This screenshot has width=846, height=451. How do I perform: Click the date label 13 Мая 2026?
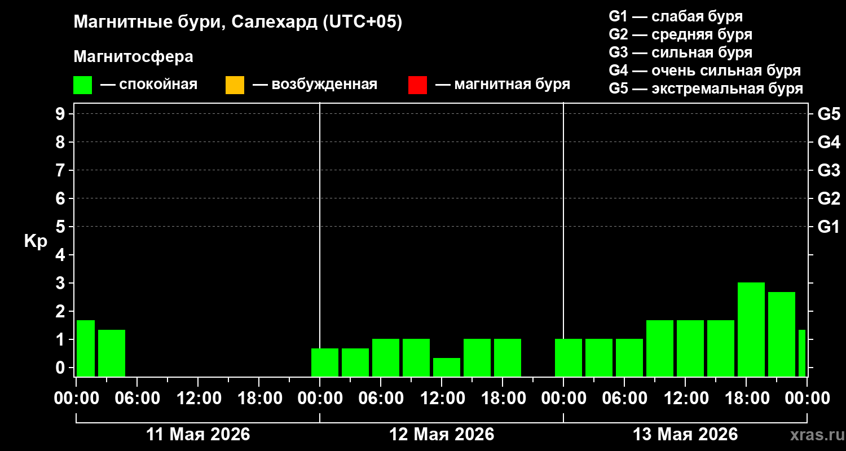point(685,435)
